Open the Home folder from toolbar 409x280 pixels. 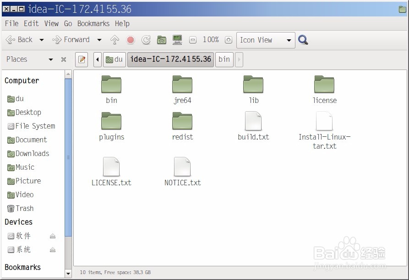(x=162, y=40)
